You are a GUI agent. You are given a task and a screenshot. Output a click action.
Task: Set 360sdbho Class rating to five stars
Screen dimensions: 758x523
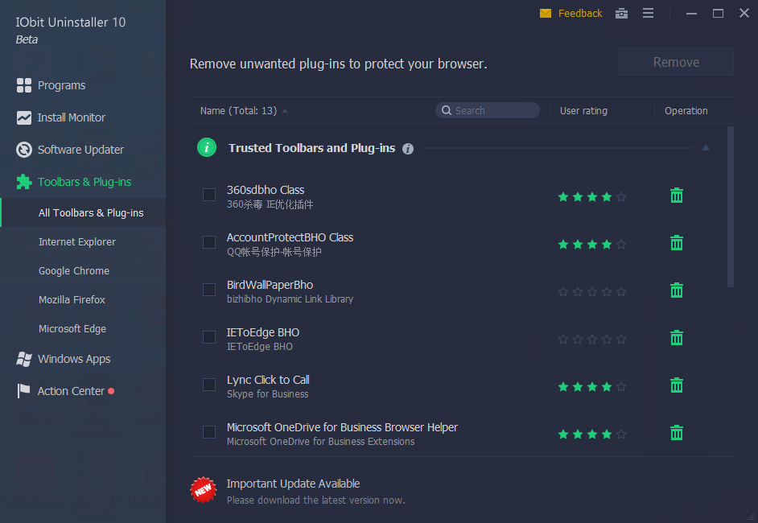pyautogui.click(x=621, y=196)
